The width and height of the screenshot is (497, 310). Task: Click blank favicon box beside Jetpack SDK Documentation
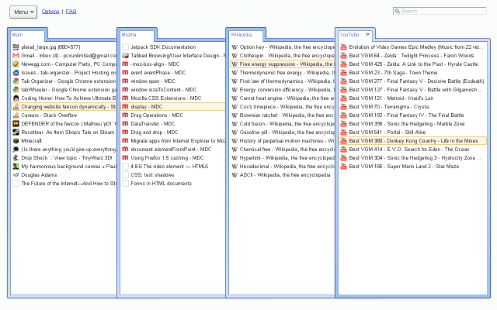click(126, 47)
